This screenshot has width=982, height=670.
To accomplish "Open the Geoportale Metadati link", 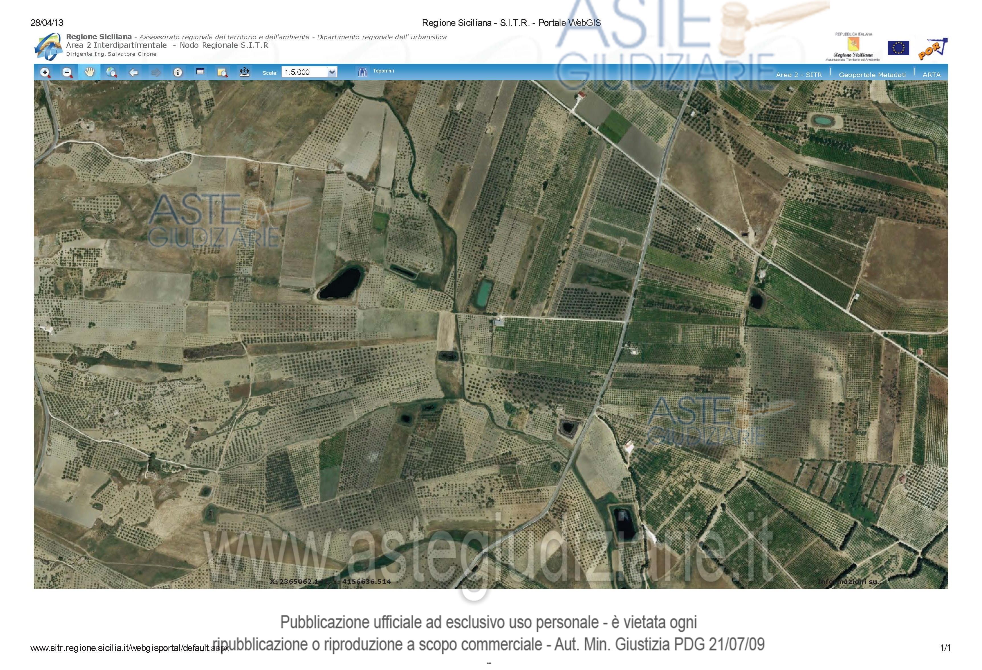I will [x=872, y=75].
